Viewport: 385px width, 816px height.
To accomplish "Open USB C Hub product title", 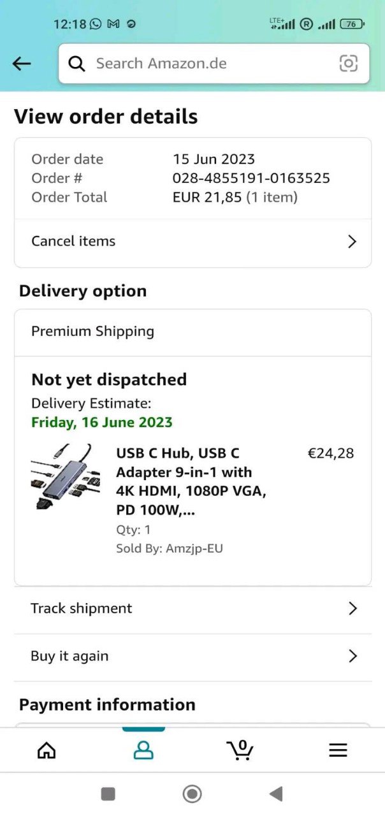I will (191, 482).
